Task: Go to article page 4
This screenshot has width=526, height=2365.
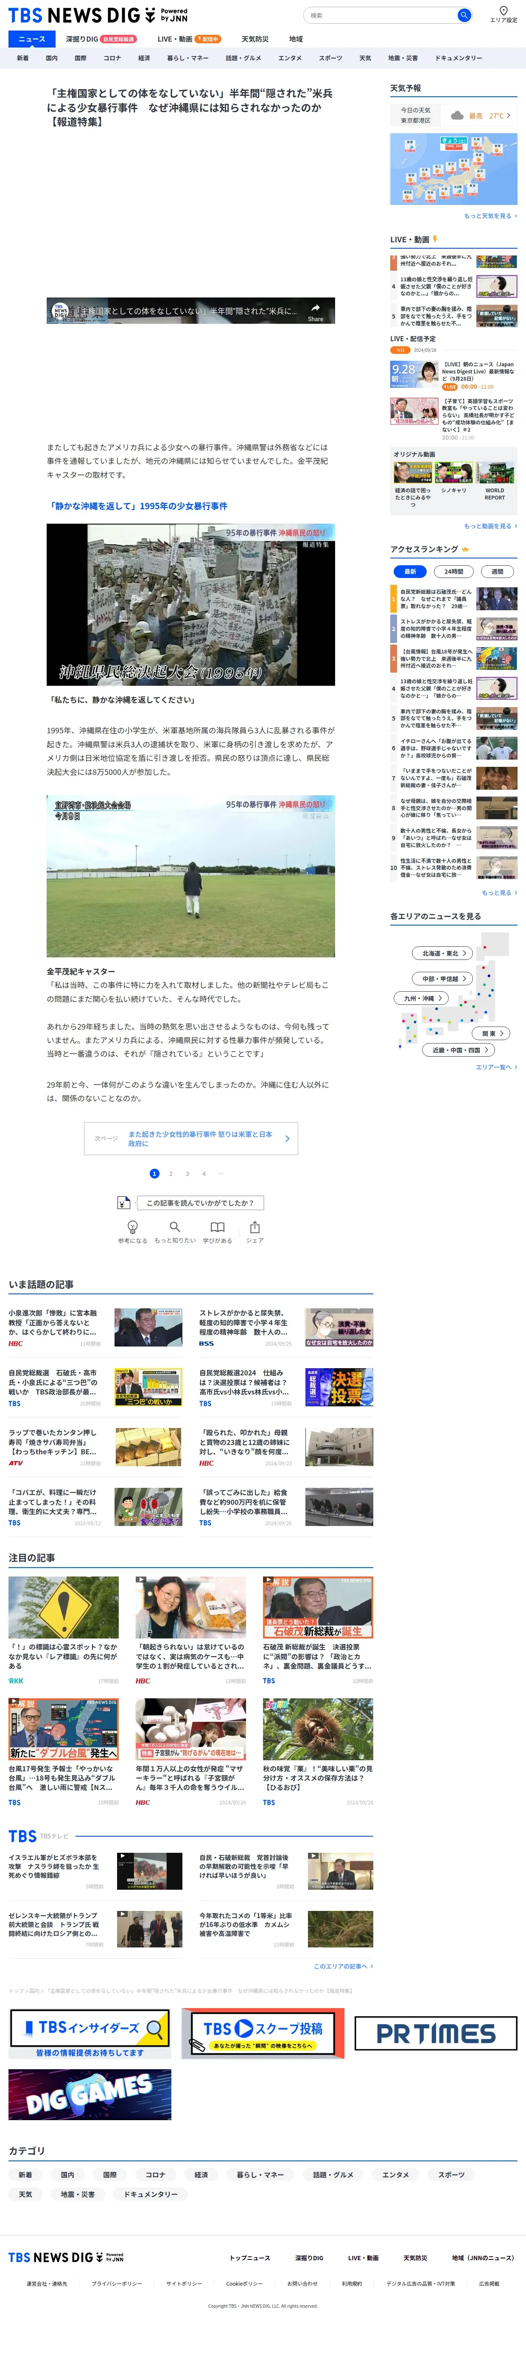Action: (x=204, y=1173)
